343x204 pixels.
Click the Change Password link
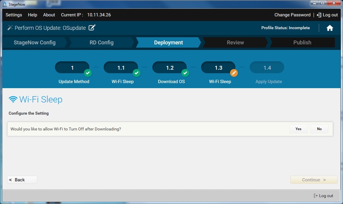[292, 15]
